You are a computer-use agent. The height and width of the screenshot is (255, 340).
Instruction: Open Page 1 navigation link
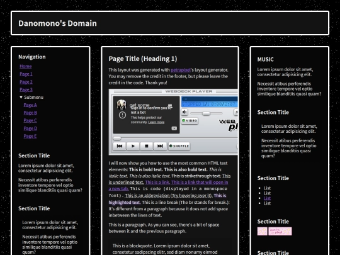tap(26, 74)
